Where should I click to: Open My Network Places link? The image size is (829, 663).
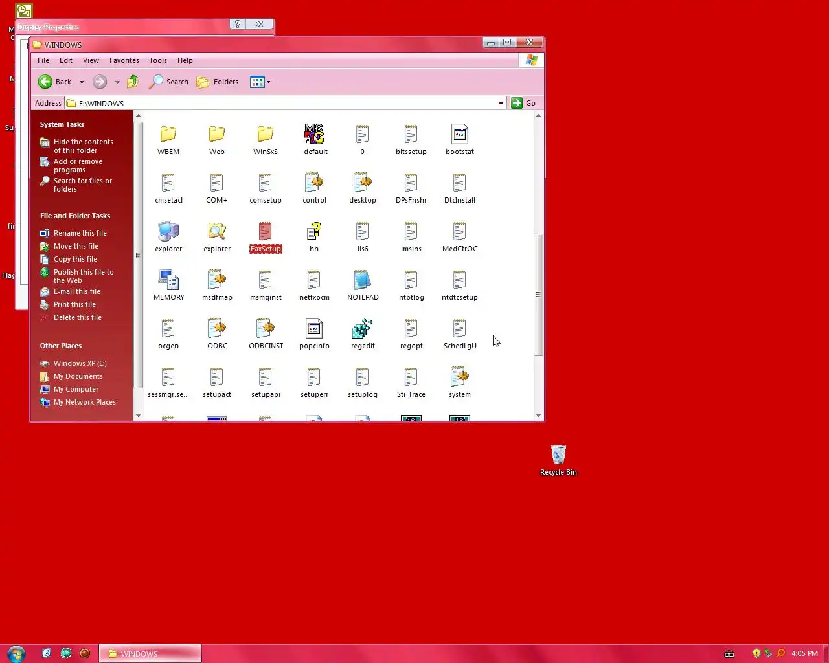click(x=84, y=402)
